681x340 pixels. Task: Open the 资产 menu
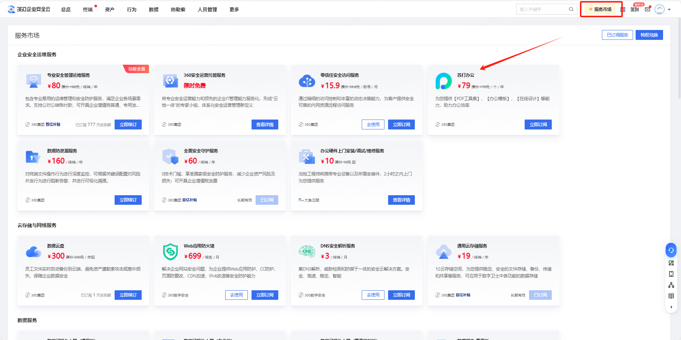pos(110,10)
